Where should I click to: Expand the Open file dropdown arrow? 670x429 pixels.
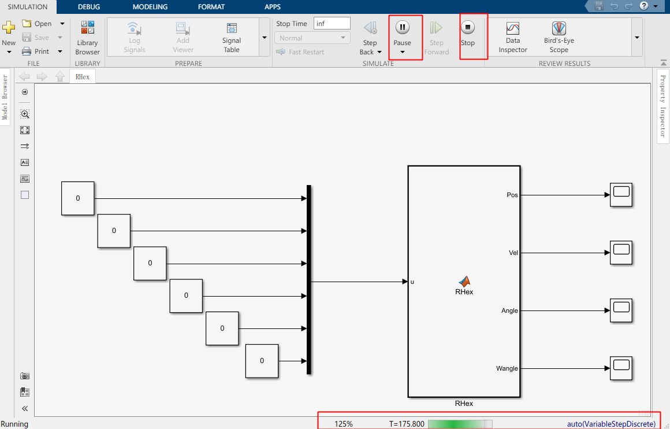[61, 23]
